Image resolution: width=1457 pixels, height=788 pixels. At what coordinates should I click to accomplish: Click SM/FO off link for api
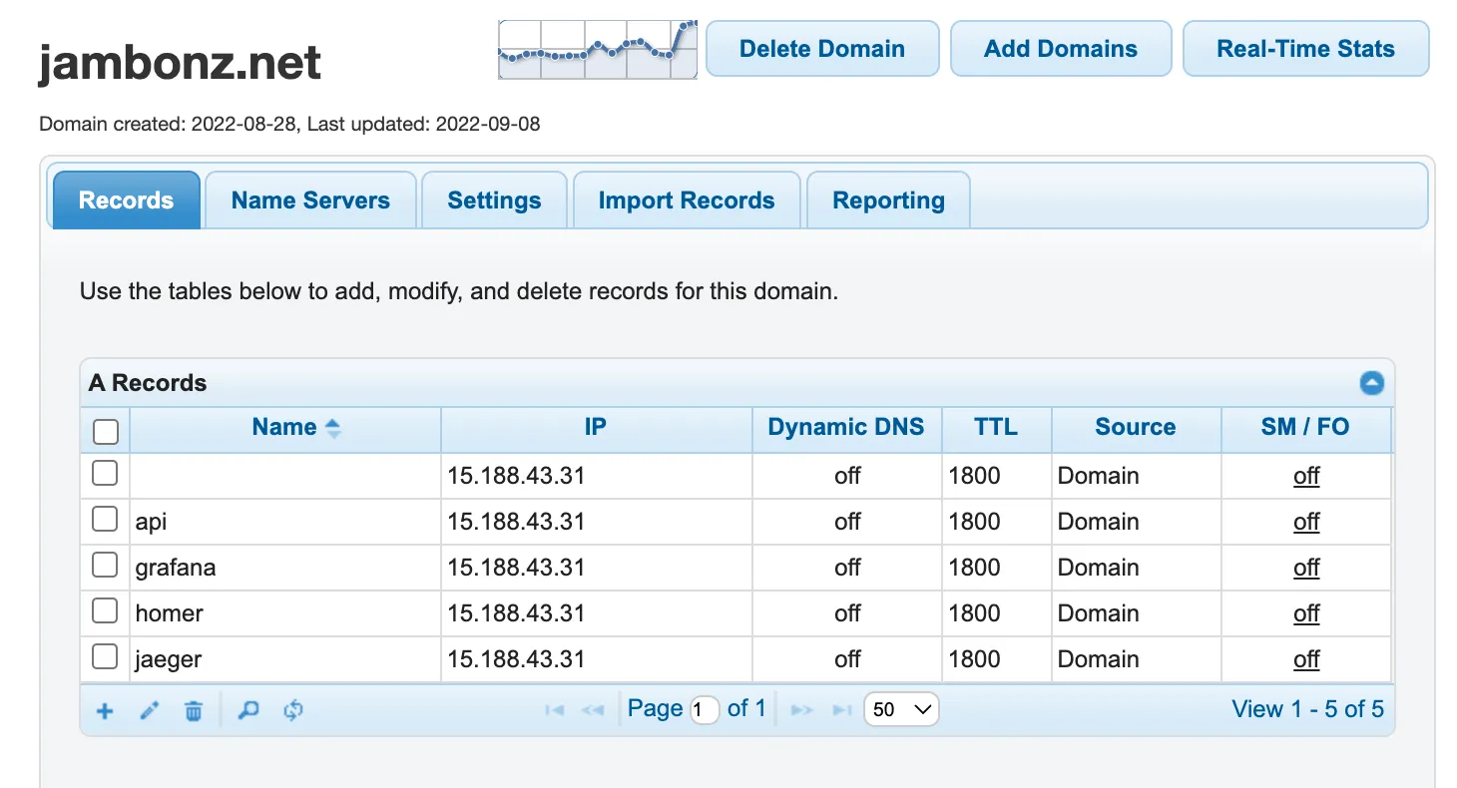tap(1306, 522)
